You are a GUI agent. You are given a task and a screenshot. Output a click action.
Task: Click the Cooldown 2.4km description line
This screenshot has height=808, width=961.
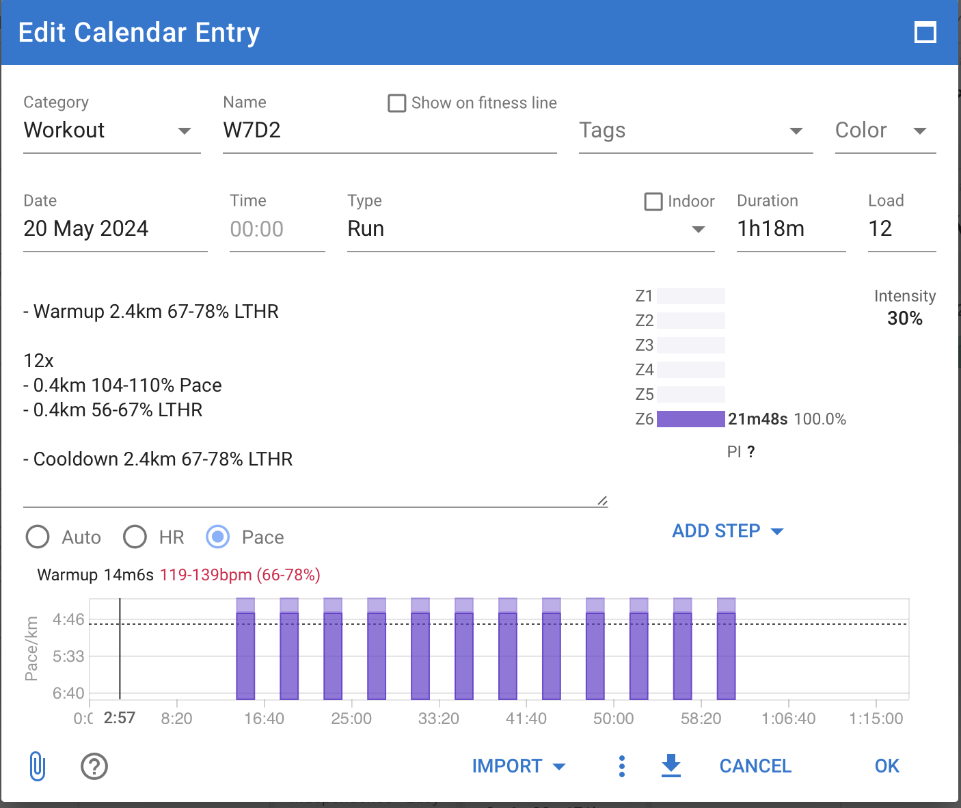click(158, 459)
